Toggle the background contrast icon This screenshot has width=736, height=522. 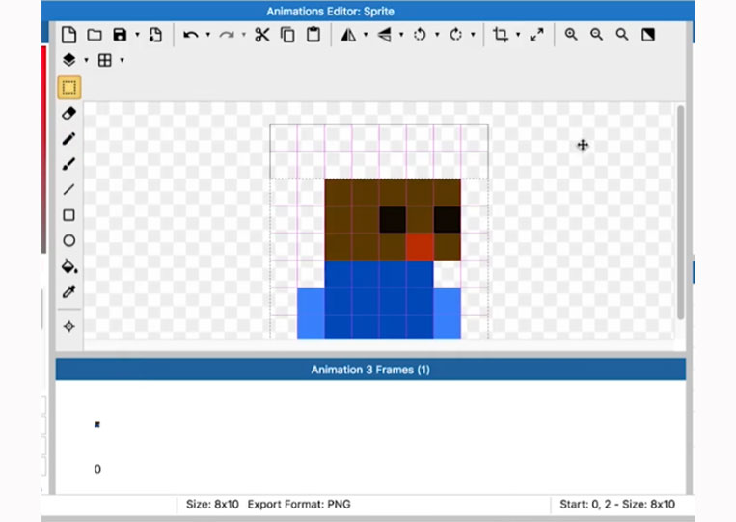click(648, 35)
